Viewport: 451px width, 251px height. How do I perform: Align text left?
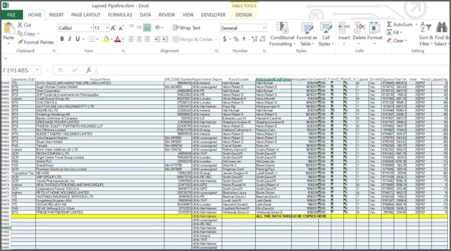point(131,39)
